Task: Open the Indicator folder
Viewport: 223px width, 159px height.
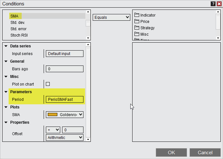Action: 145,15
